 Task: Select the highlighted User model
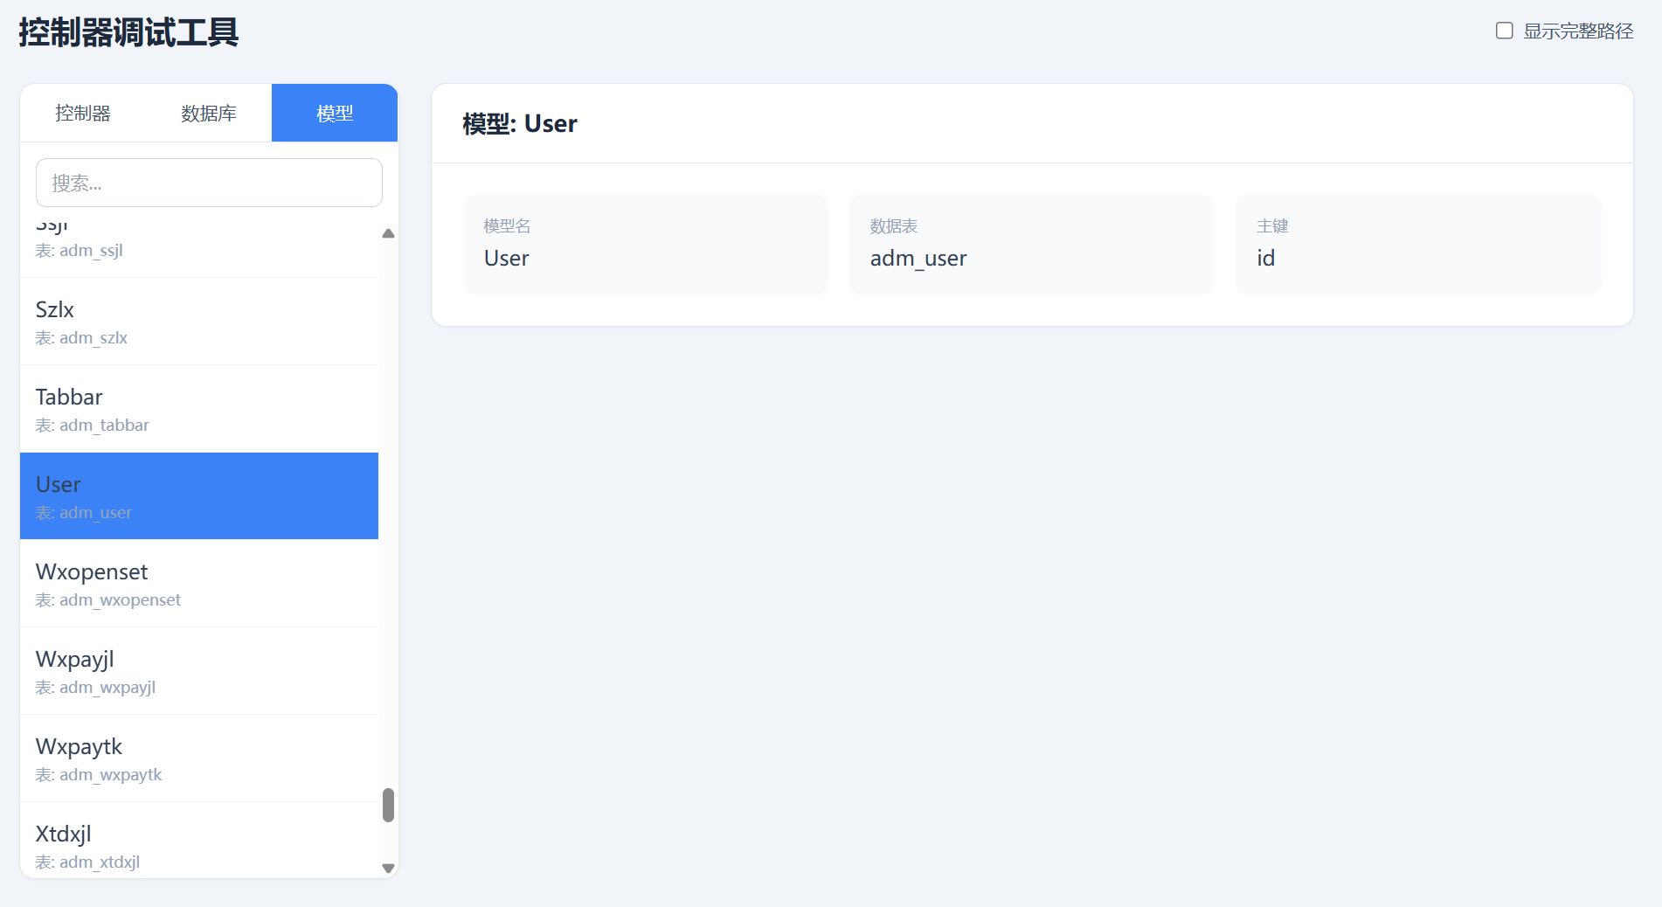pyautogui.click(x=199, y=496)
